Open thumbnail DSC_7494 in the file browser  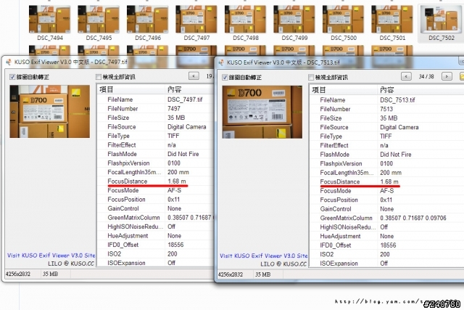50,20
